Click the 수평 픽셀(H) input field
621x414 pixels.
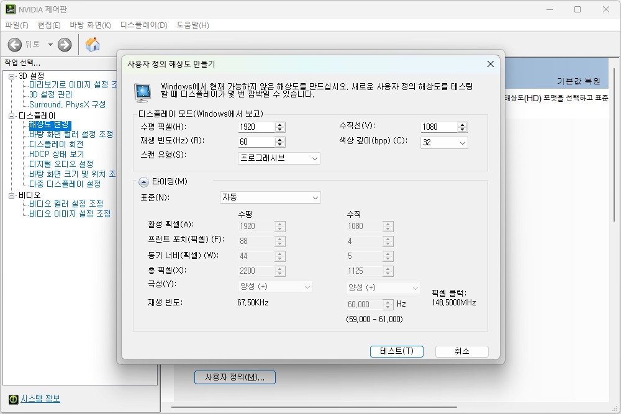pos(256,127)
